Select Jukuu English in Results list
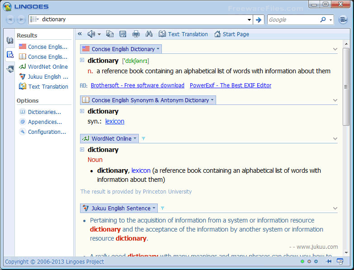This screenshot has width=354, height=270. [43, 76]
